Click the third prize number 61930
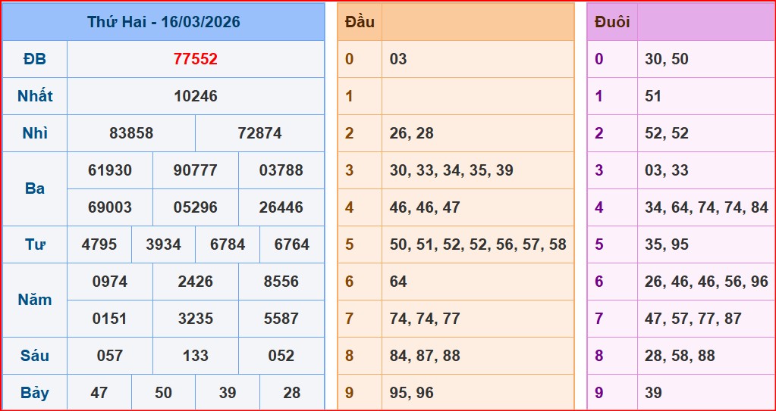The width and height of the screenshot is (776, 411). click(x=110, y=170)
